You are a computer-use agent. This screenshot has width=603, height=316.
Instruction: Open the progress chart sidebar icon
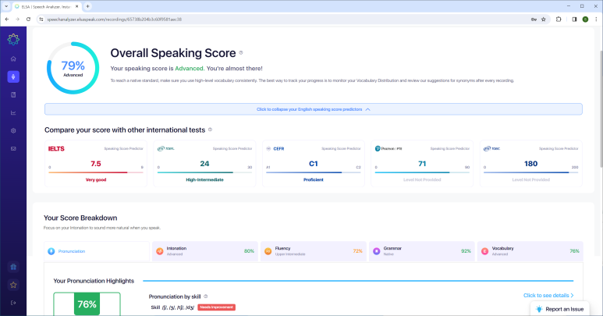coord(13,112)
